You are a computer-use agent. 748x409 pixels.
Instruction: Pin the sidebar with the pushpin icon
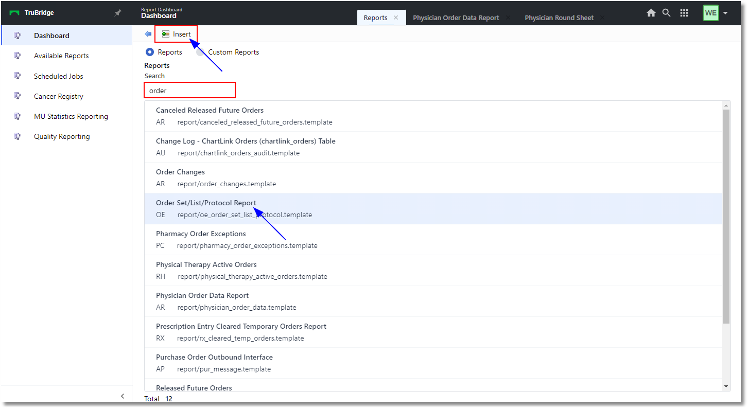click(117, 13)
